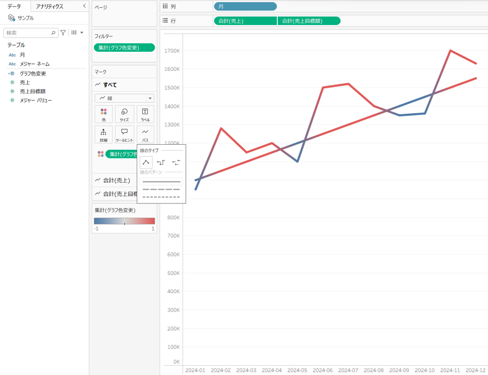Click the パス (Path) marks button

(x=145, y=134)
